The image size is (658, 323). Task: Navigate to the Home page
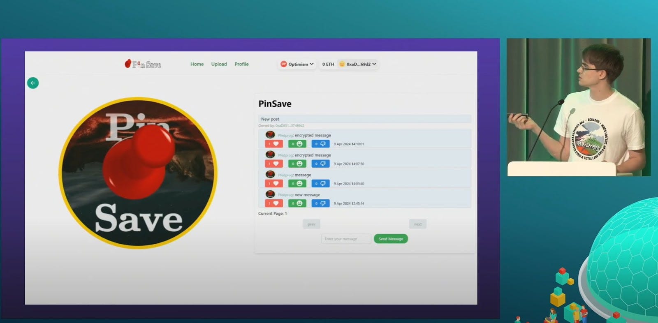tap(197, 64)
